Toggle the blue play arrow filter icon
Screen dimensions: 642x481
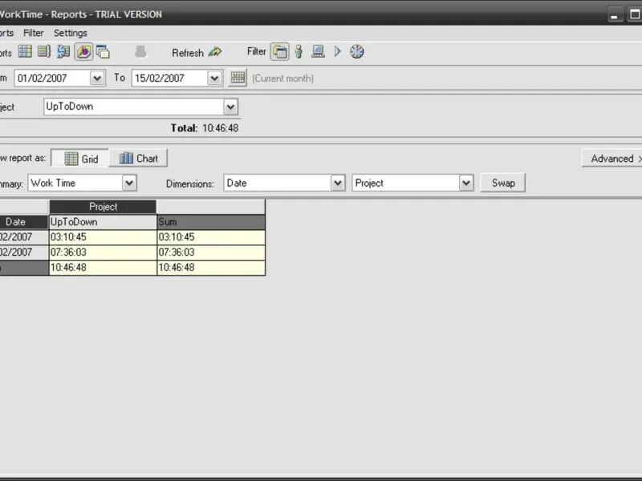337,52
